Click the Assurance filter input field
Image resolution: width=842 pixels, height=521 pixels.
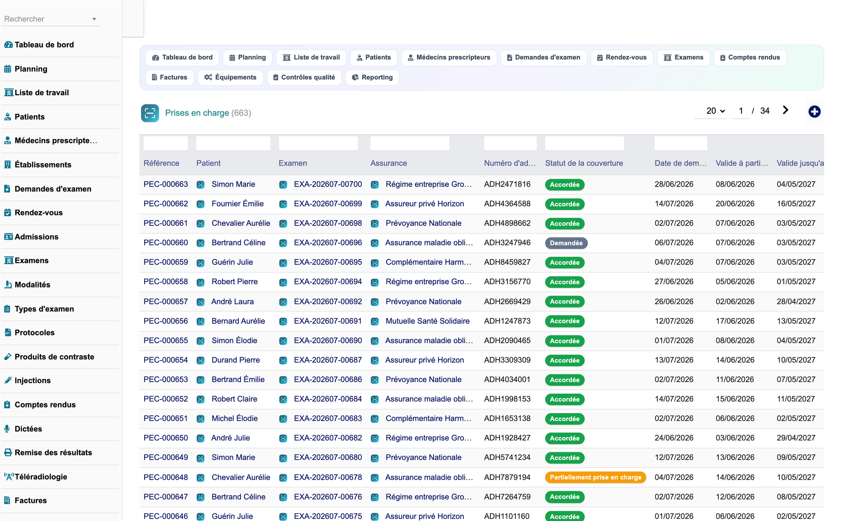pos(410,143)
